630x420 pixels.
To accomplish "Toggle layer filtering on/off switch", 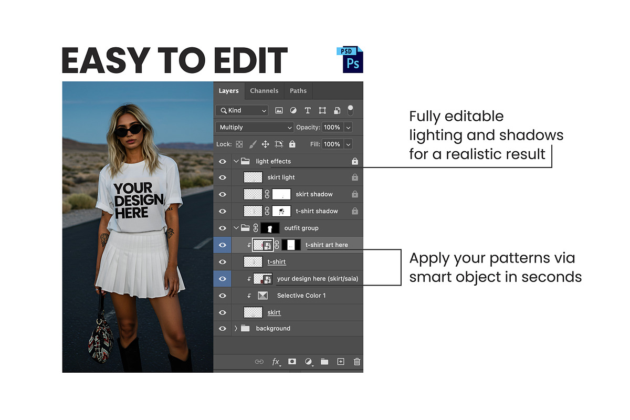I will (351, 110).
